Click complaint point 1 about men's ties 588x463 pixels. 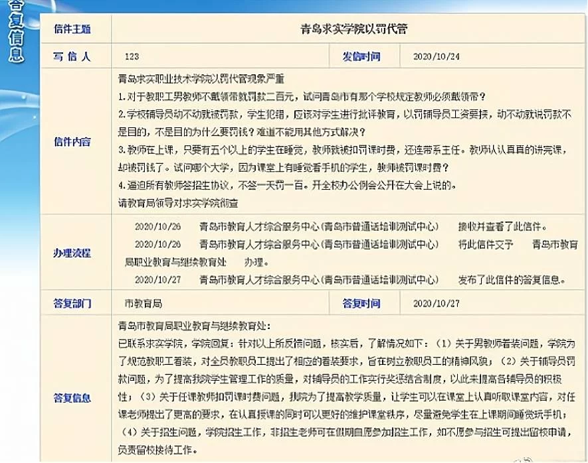(302, 96)
